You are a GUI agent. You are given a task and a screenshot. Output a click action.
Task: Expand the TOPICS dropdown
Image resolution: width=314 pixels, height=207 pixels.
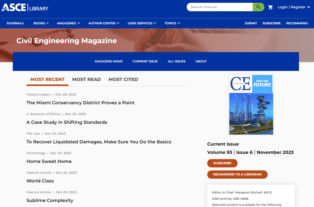pyautogui.click(x=172, y=23)
